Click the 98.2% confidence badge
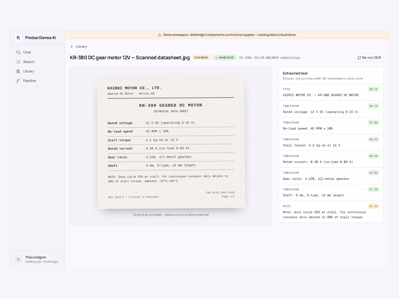Image resolution: width=399 pixels, height=299 pixels. [373, 156]
